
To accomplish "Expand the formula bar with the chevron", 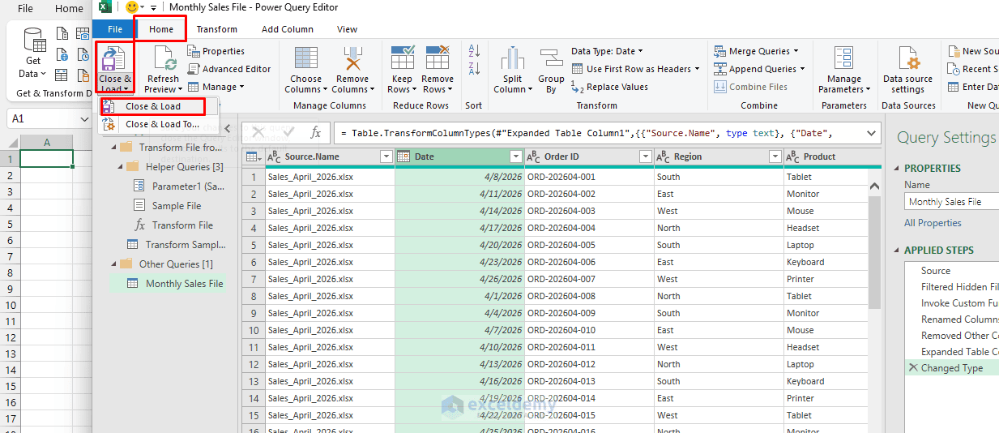I will (872, 132).
